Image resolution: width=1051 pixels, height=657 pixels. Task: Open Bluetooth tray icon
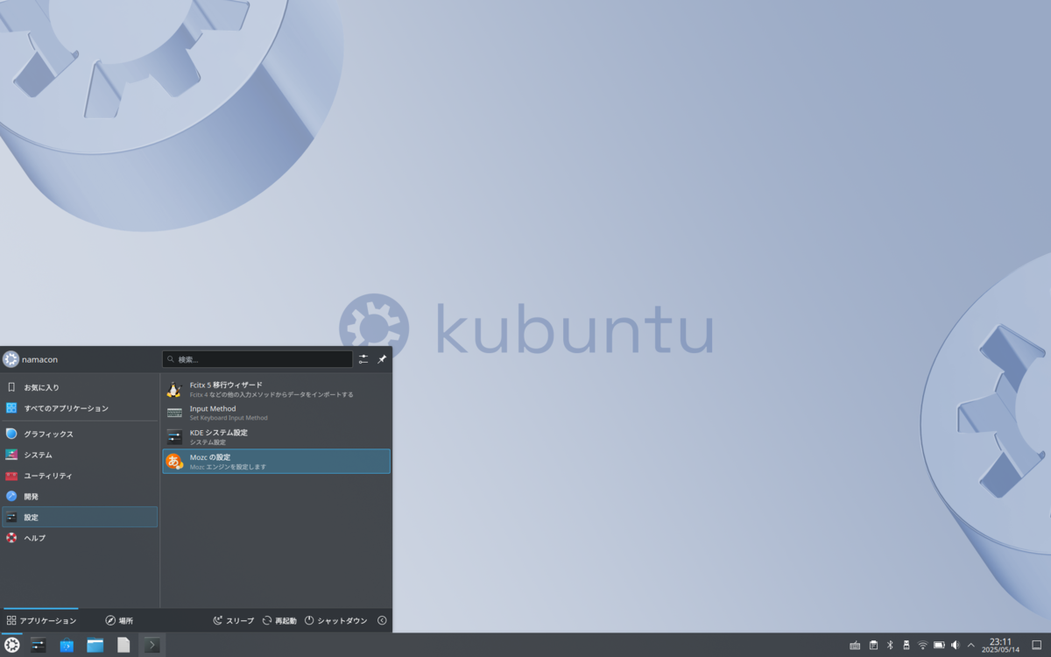click(890, 646)
